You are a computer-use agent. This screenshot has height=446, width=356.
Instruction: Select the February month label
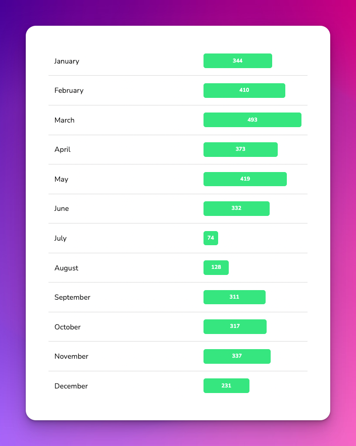pos(69,91)
